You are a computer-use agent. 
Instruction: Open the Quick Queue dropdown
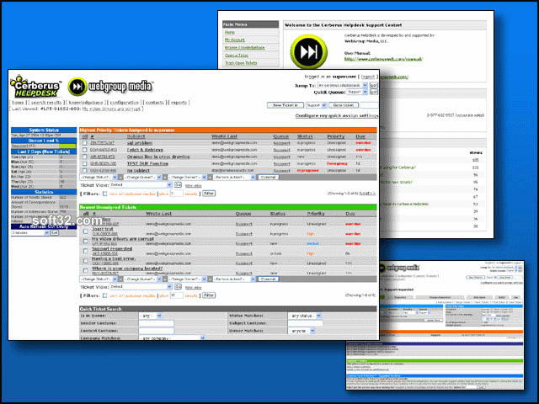click(x=357, y=92)
